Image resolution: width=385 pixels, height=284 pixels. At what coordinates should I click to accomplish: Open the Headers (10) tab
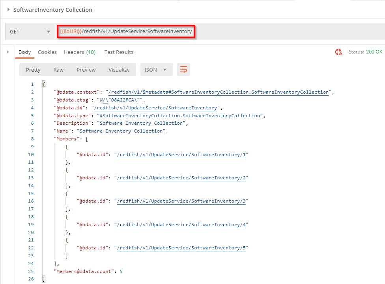(x=79, y=52)
